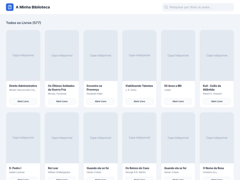Select D. Pedro I cover thumbnail
The height and width of the screenshot is (180, 240).
click(23, 138)
